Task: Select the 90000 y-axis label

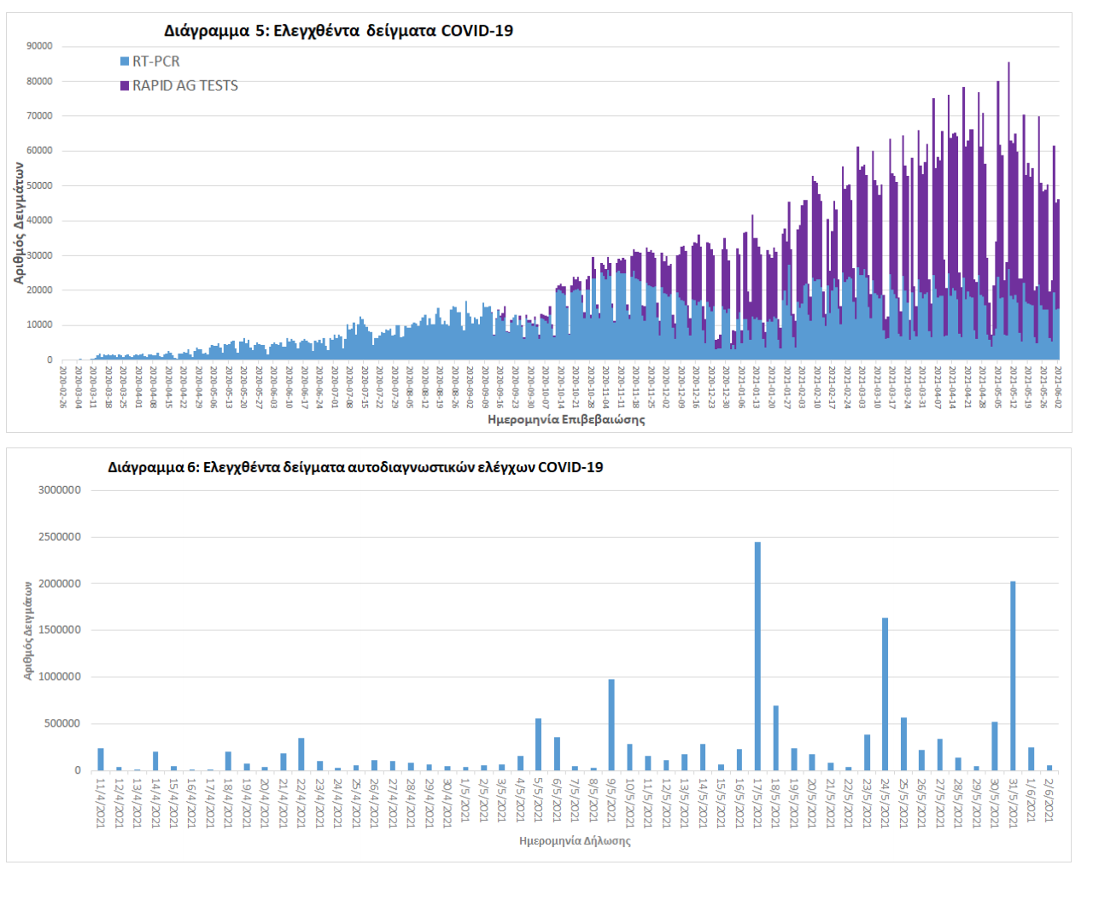Action: pyautogui.click(x=39, y=46)
